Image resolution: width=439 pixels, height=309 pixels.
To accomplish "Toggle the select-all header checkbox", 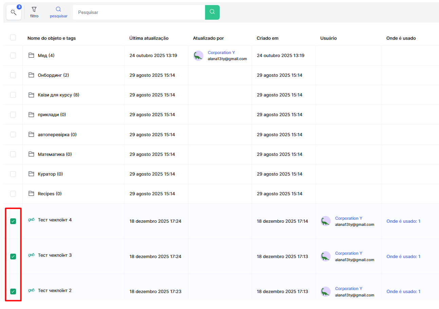I will 13,38.
